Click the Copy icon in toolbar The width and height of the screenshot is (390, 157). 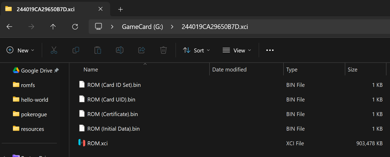coord(76,50)
